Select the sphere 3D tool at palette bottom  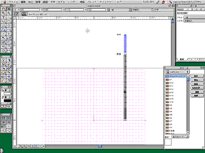pyautogui.click(x=3, y=81)
